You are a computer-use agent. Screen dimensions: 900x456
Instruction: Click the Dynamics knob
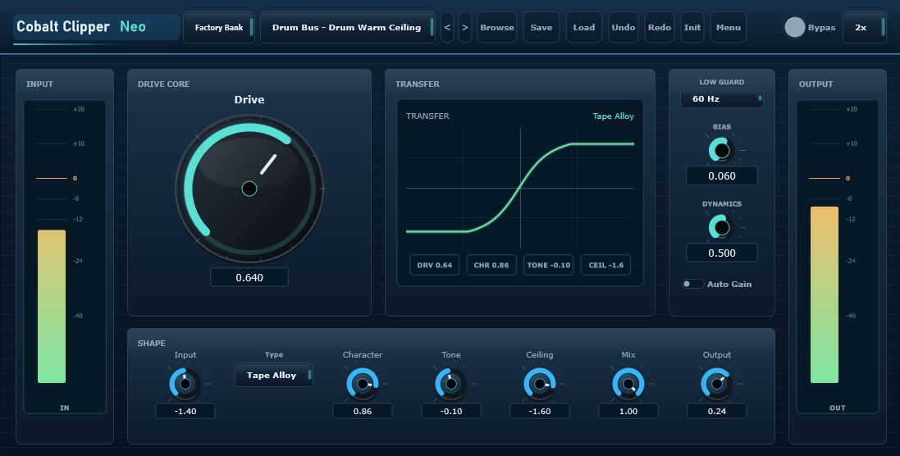click(x=721, y=227)
